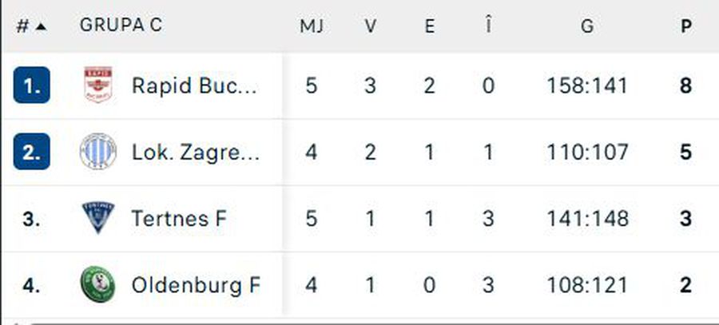Click the Oldenburg F green logo
Image resolution: width=719 pixels, height=325 pixels.
click(x=98, y=284)
